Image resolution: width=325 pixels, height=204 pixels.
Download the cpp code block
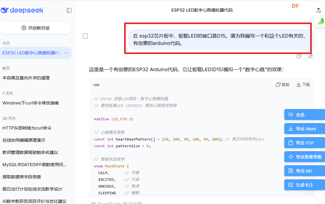303,85
